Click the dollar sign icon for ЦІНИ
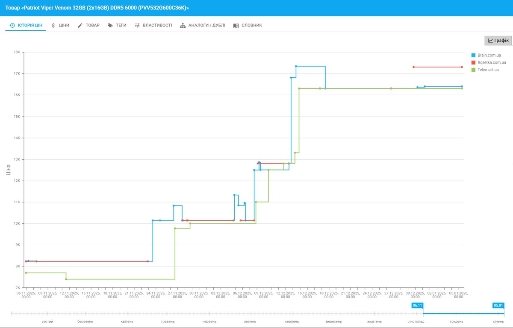This screenshot has width=513, height=328. (53, 25)
